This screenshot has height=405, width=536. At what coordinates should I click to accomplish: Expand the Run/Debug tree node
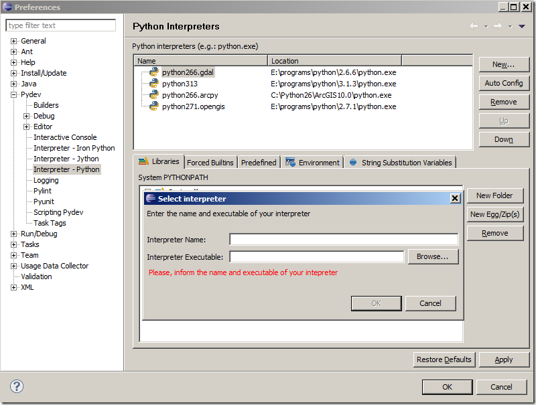[x=13, y=234]
